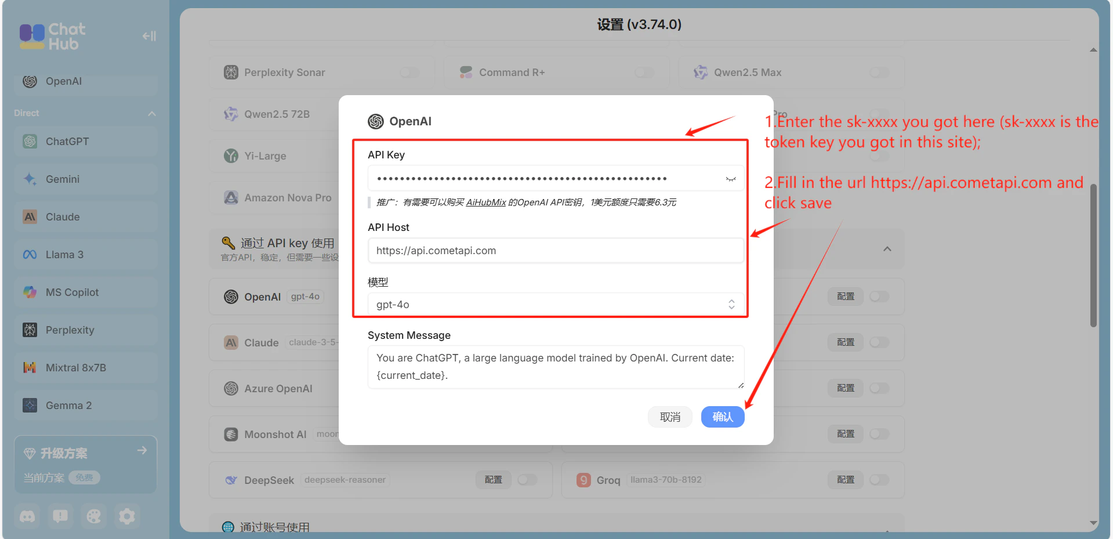Open the OpenAI chat in sidebar
Image resolution: width=1113 pixels, height=539 pixels.
pos(86,81)
